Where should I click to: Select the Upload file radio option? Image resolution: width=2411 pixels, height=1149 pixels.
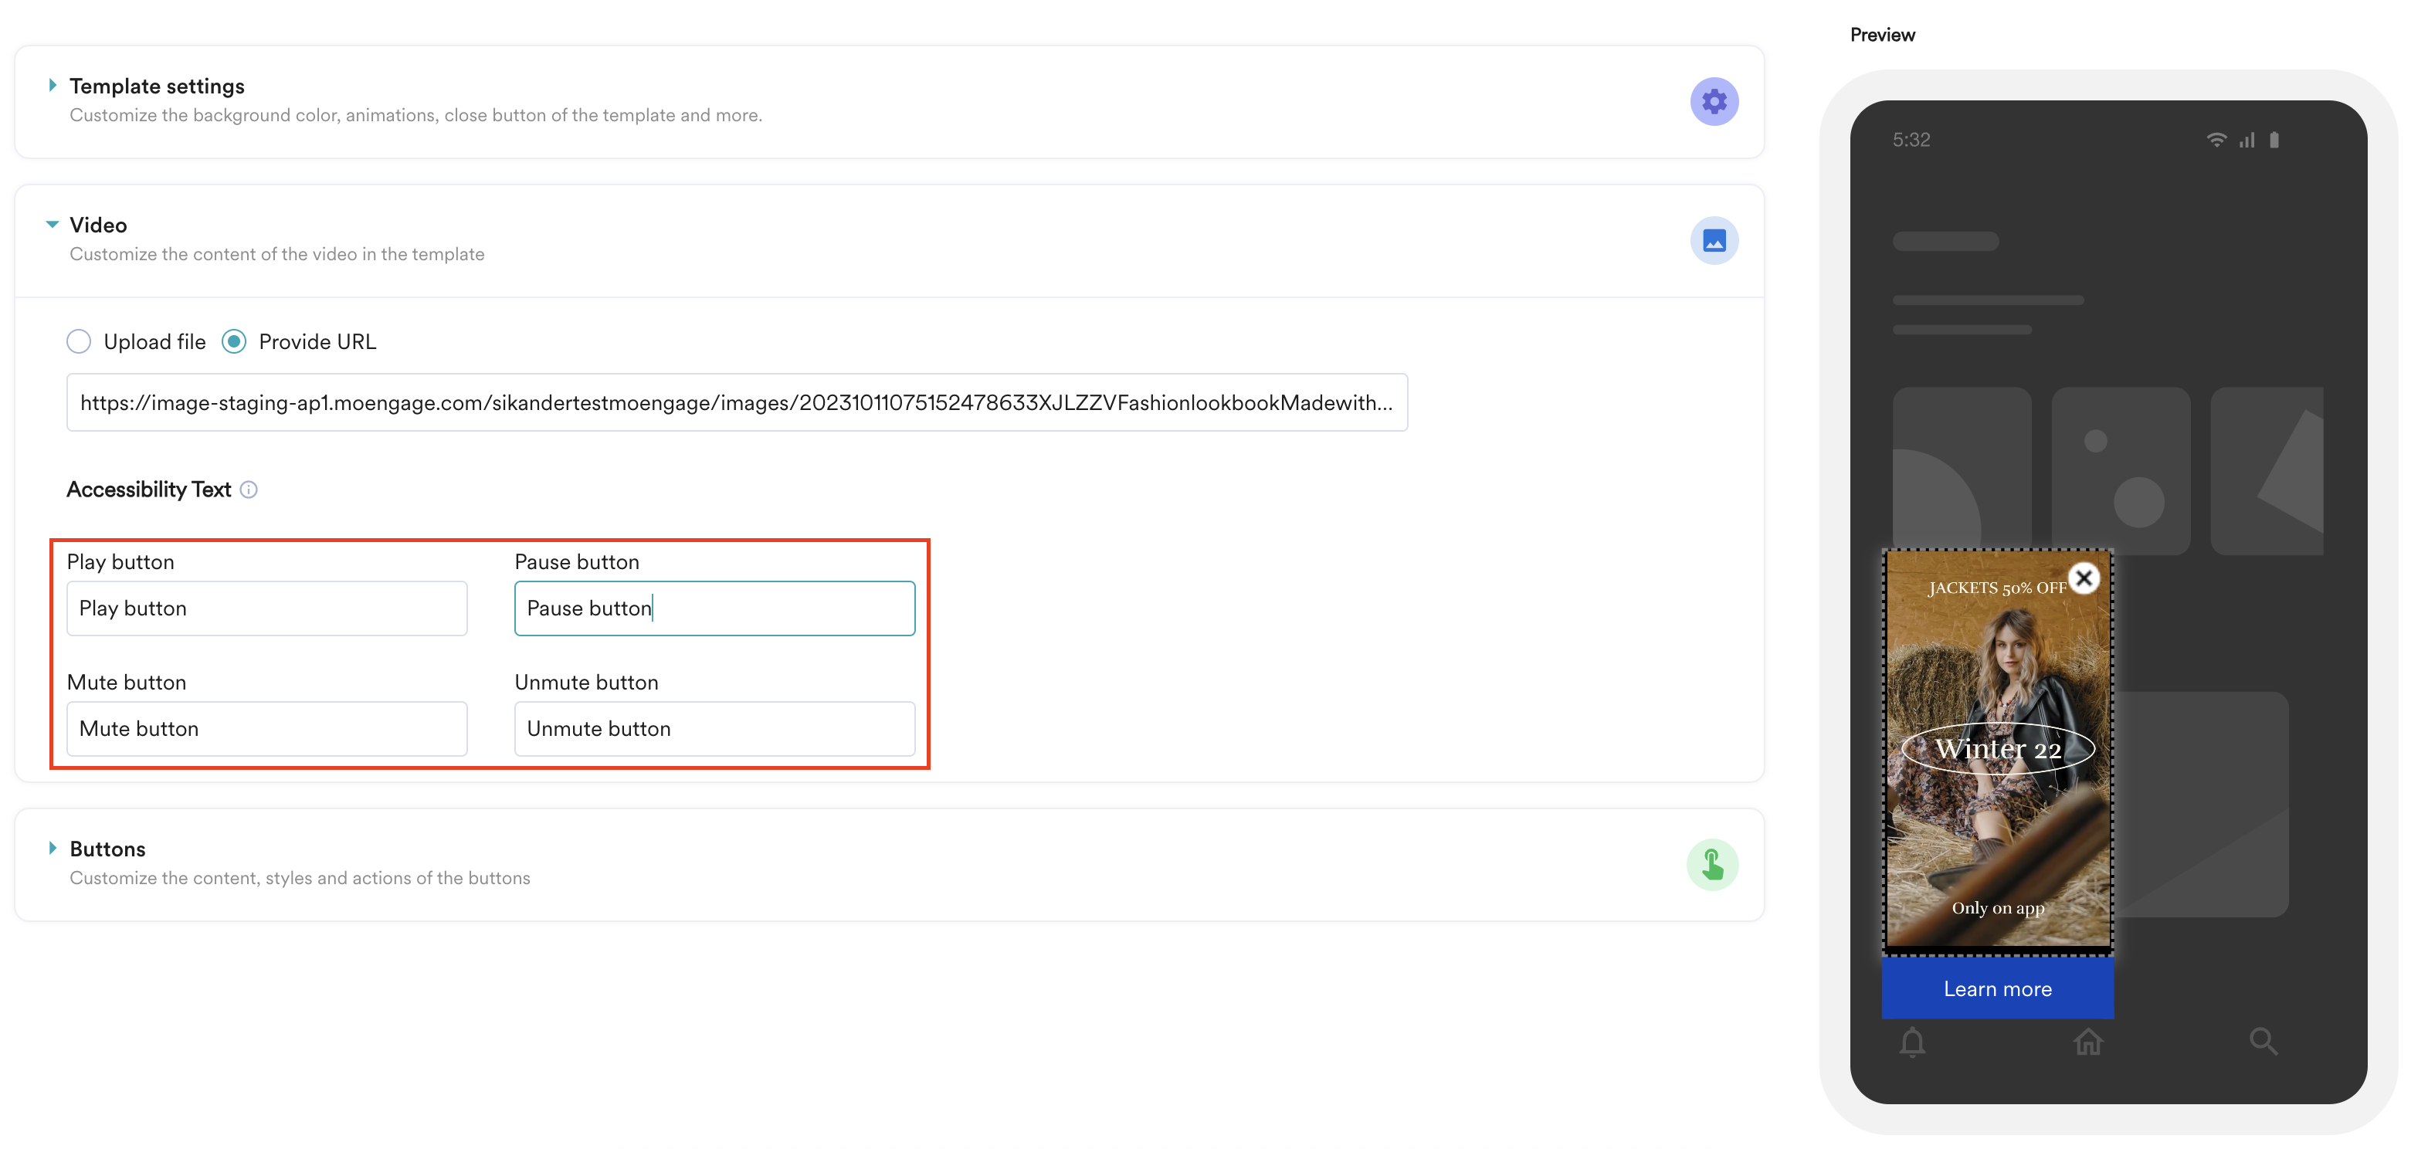click(x=80, y=341)
